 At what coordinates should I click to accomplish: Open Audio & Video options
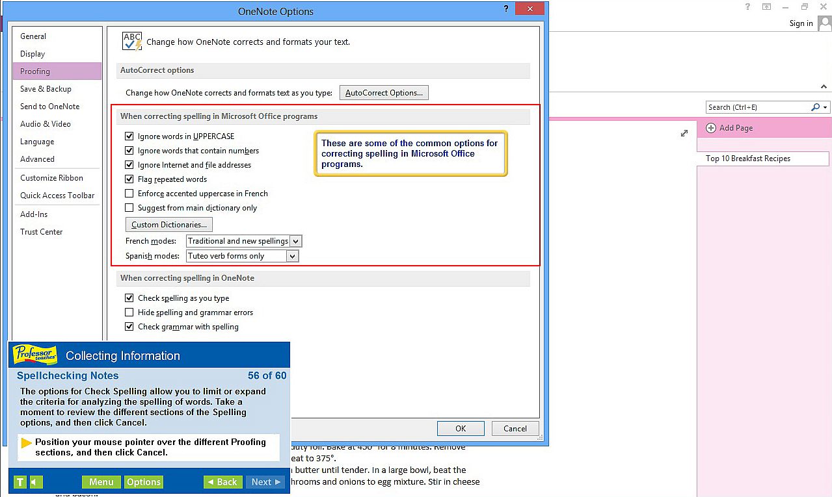click(57, 124)
